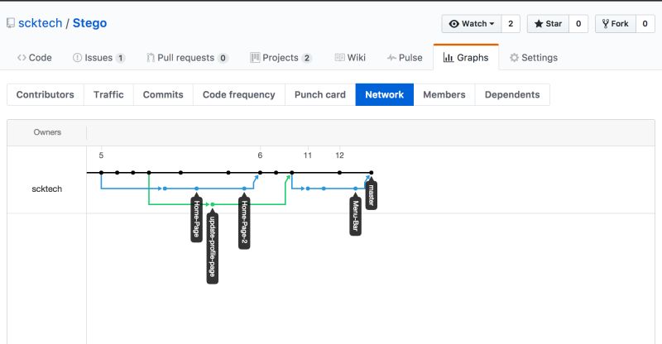Open the Watch dropdown
Screen dimensions: 662x344
click(x=471, y=24)
